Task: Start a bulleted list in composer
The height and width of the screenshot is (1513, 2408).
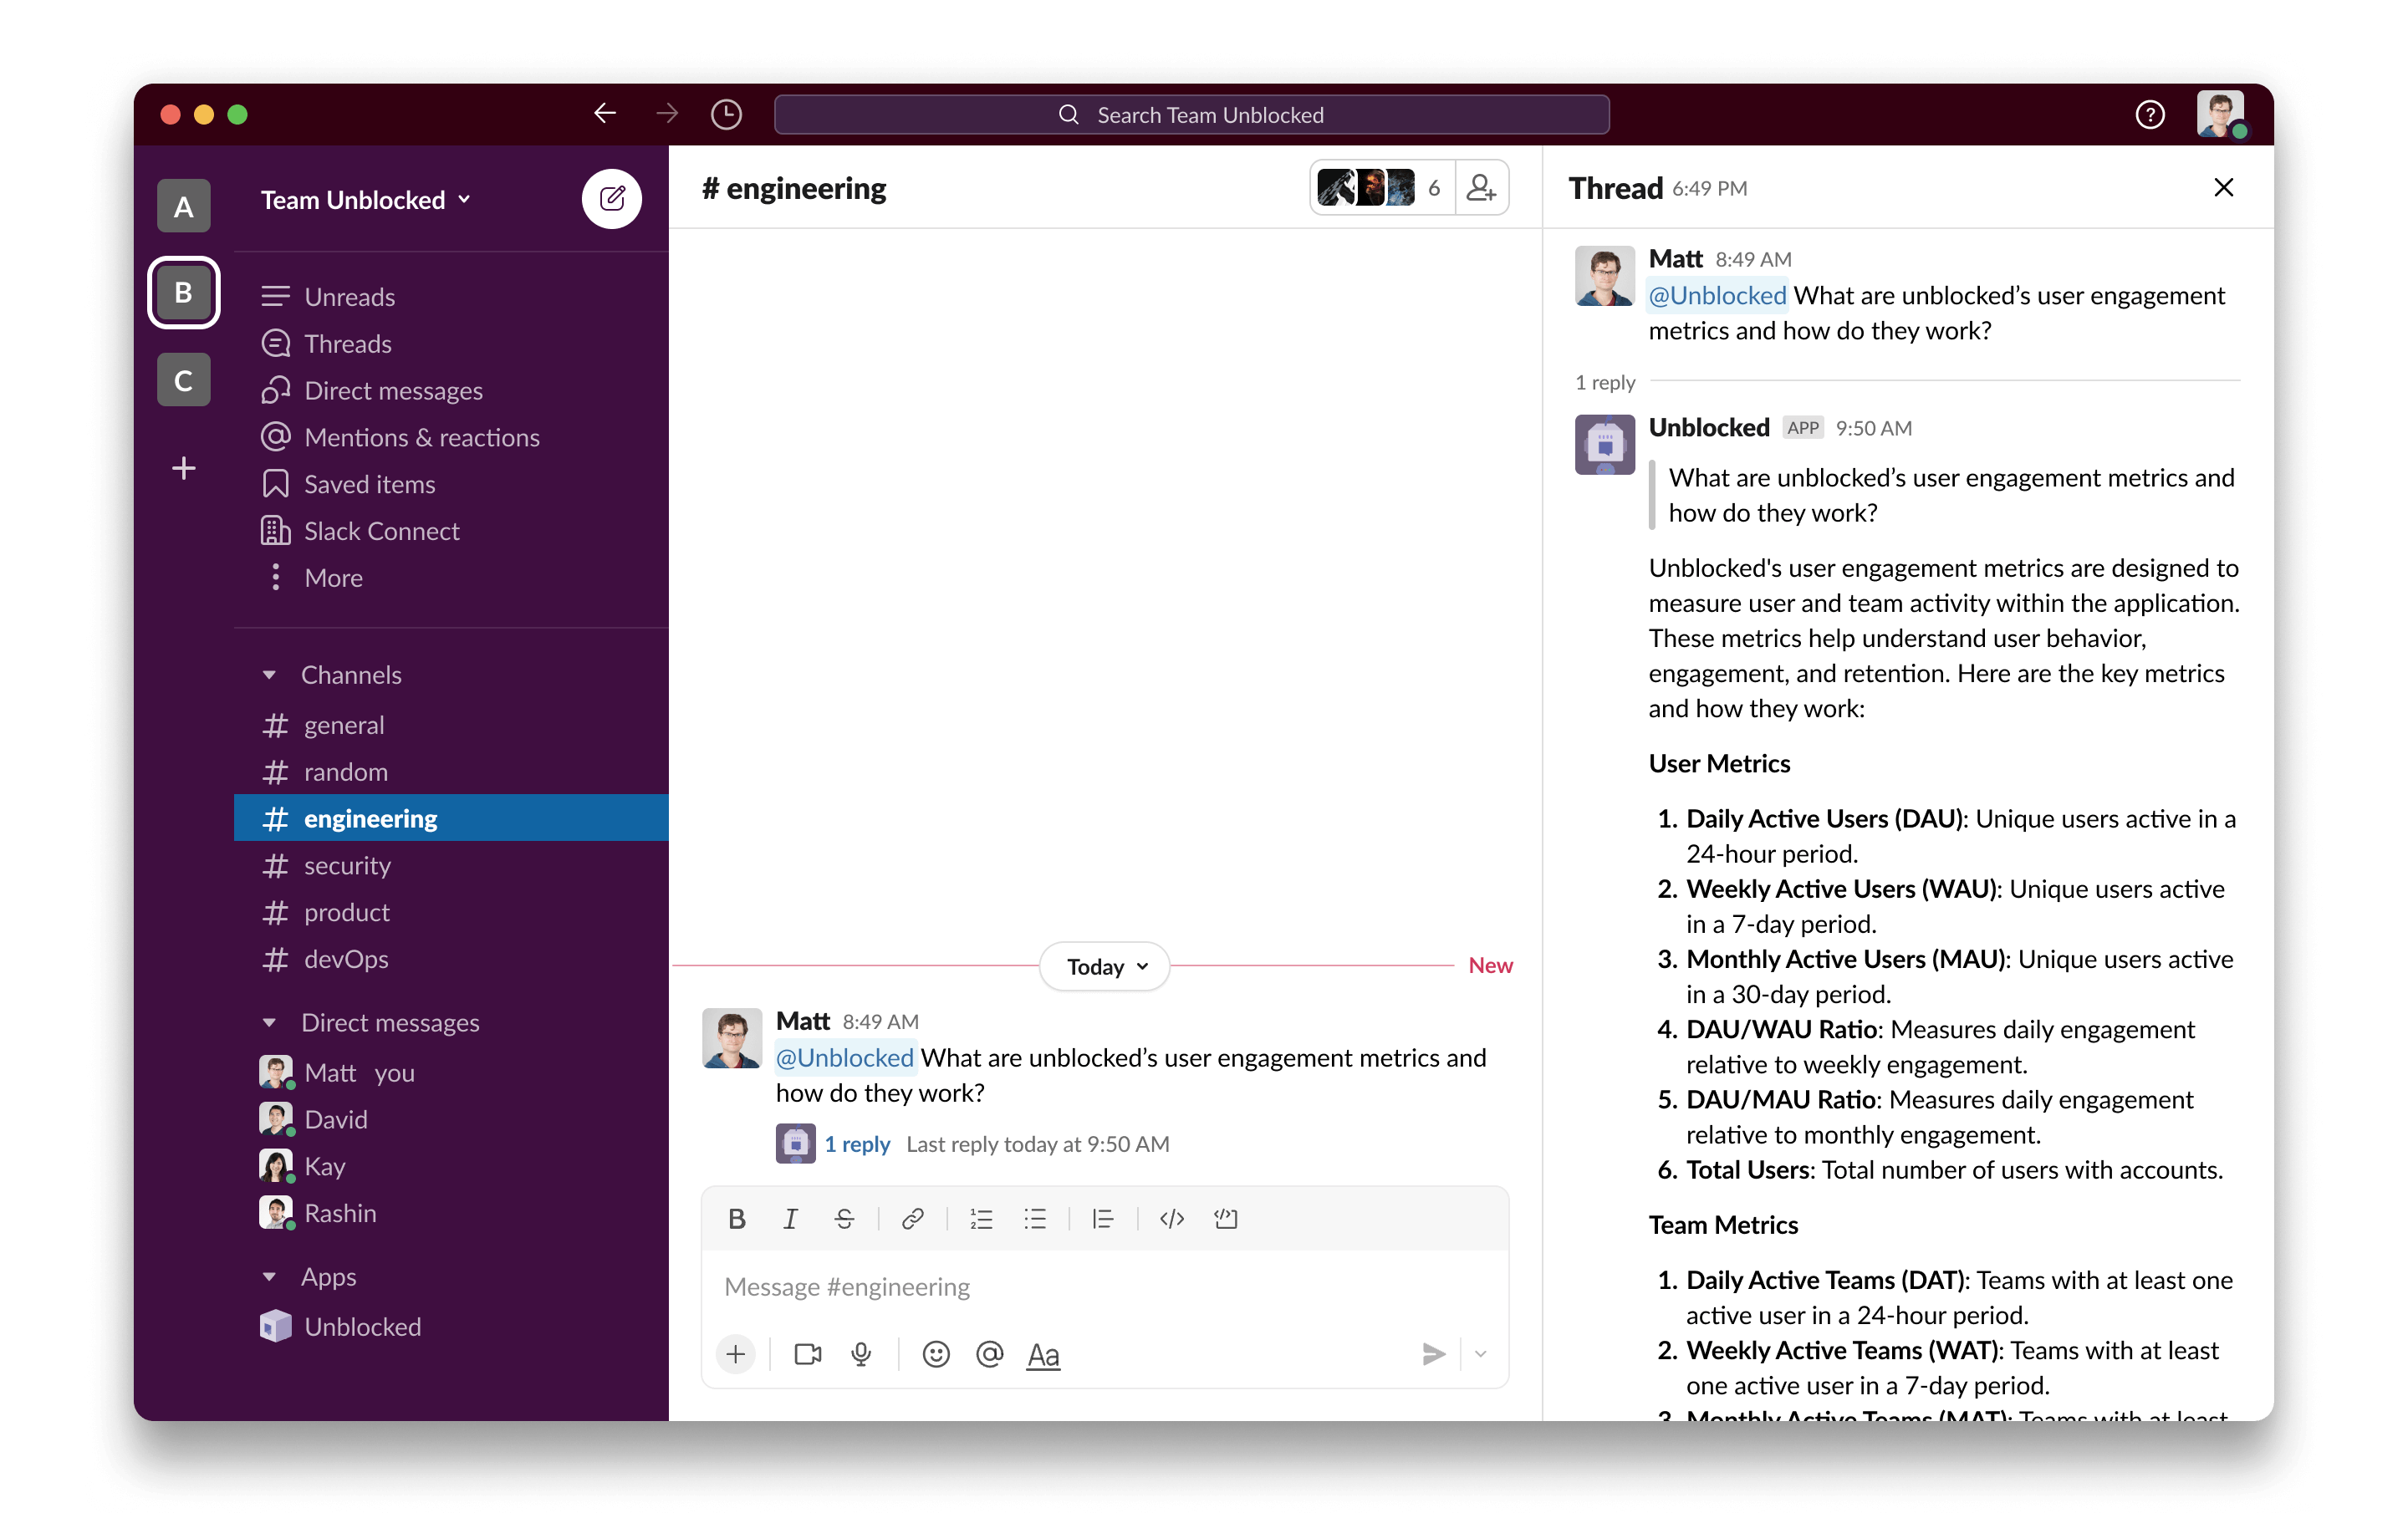Action: click(1035, 1218)
